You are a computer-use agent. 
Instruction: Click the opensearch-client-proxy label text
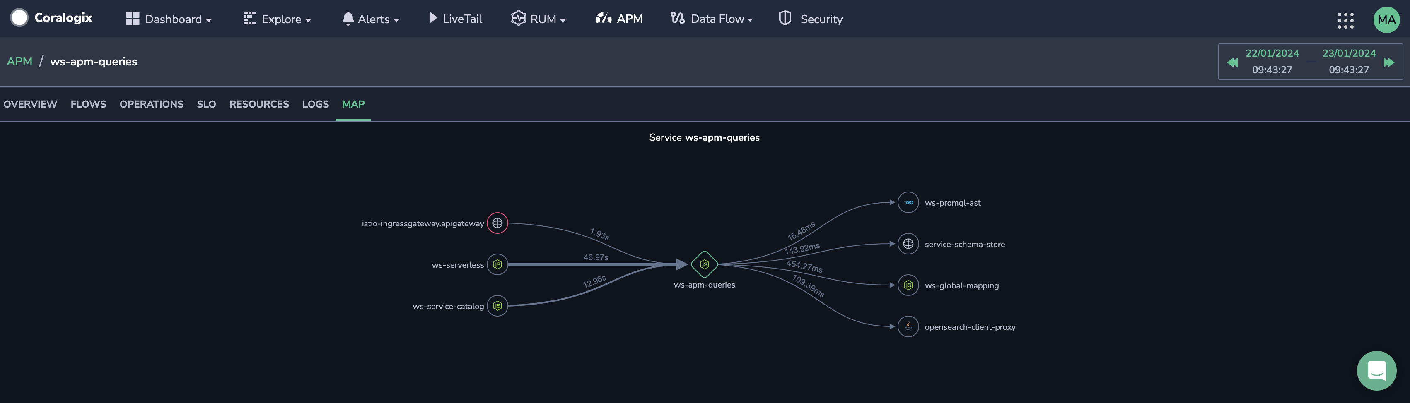tap(970, 327)
